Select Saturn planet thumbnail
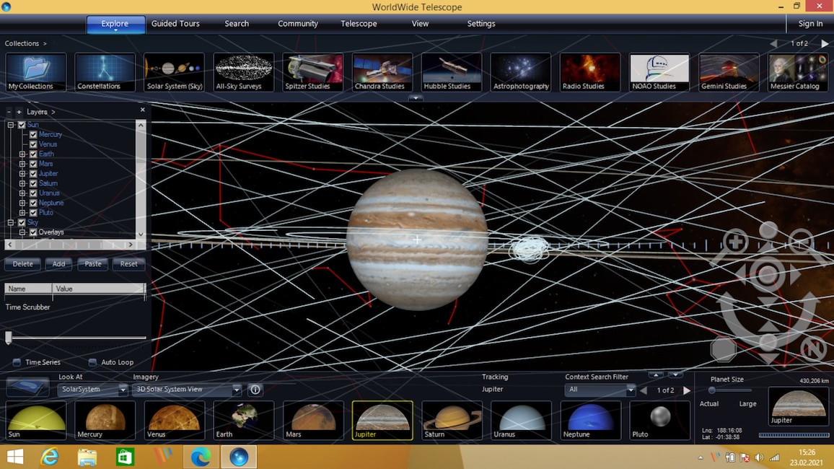Image resolution: width=834 pixels, height=469 pixels. tap(452, 421)
